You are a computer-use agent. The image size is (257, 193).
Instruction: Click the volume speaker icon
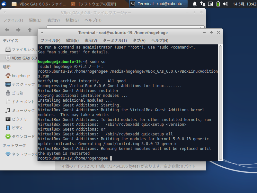226,4
